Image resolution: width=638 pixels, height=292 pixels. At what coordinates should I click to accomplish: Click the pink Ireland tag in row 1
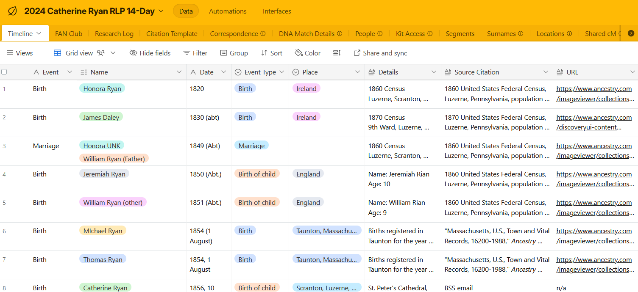(x=306, y=88)
